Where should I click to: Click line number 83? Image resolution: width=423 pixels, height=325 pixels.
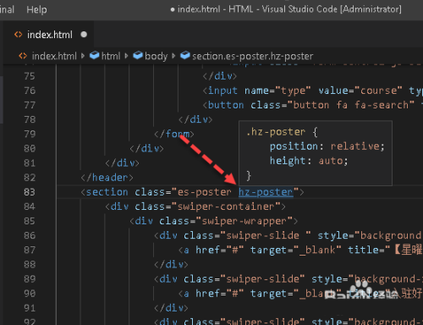coord(30,192)
